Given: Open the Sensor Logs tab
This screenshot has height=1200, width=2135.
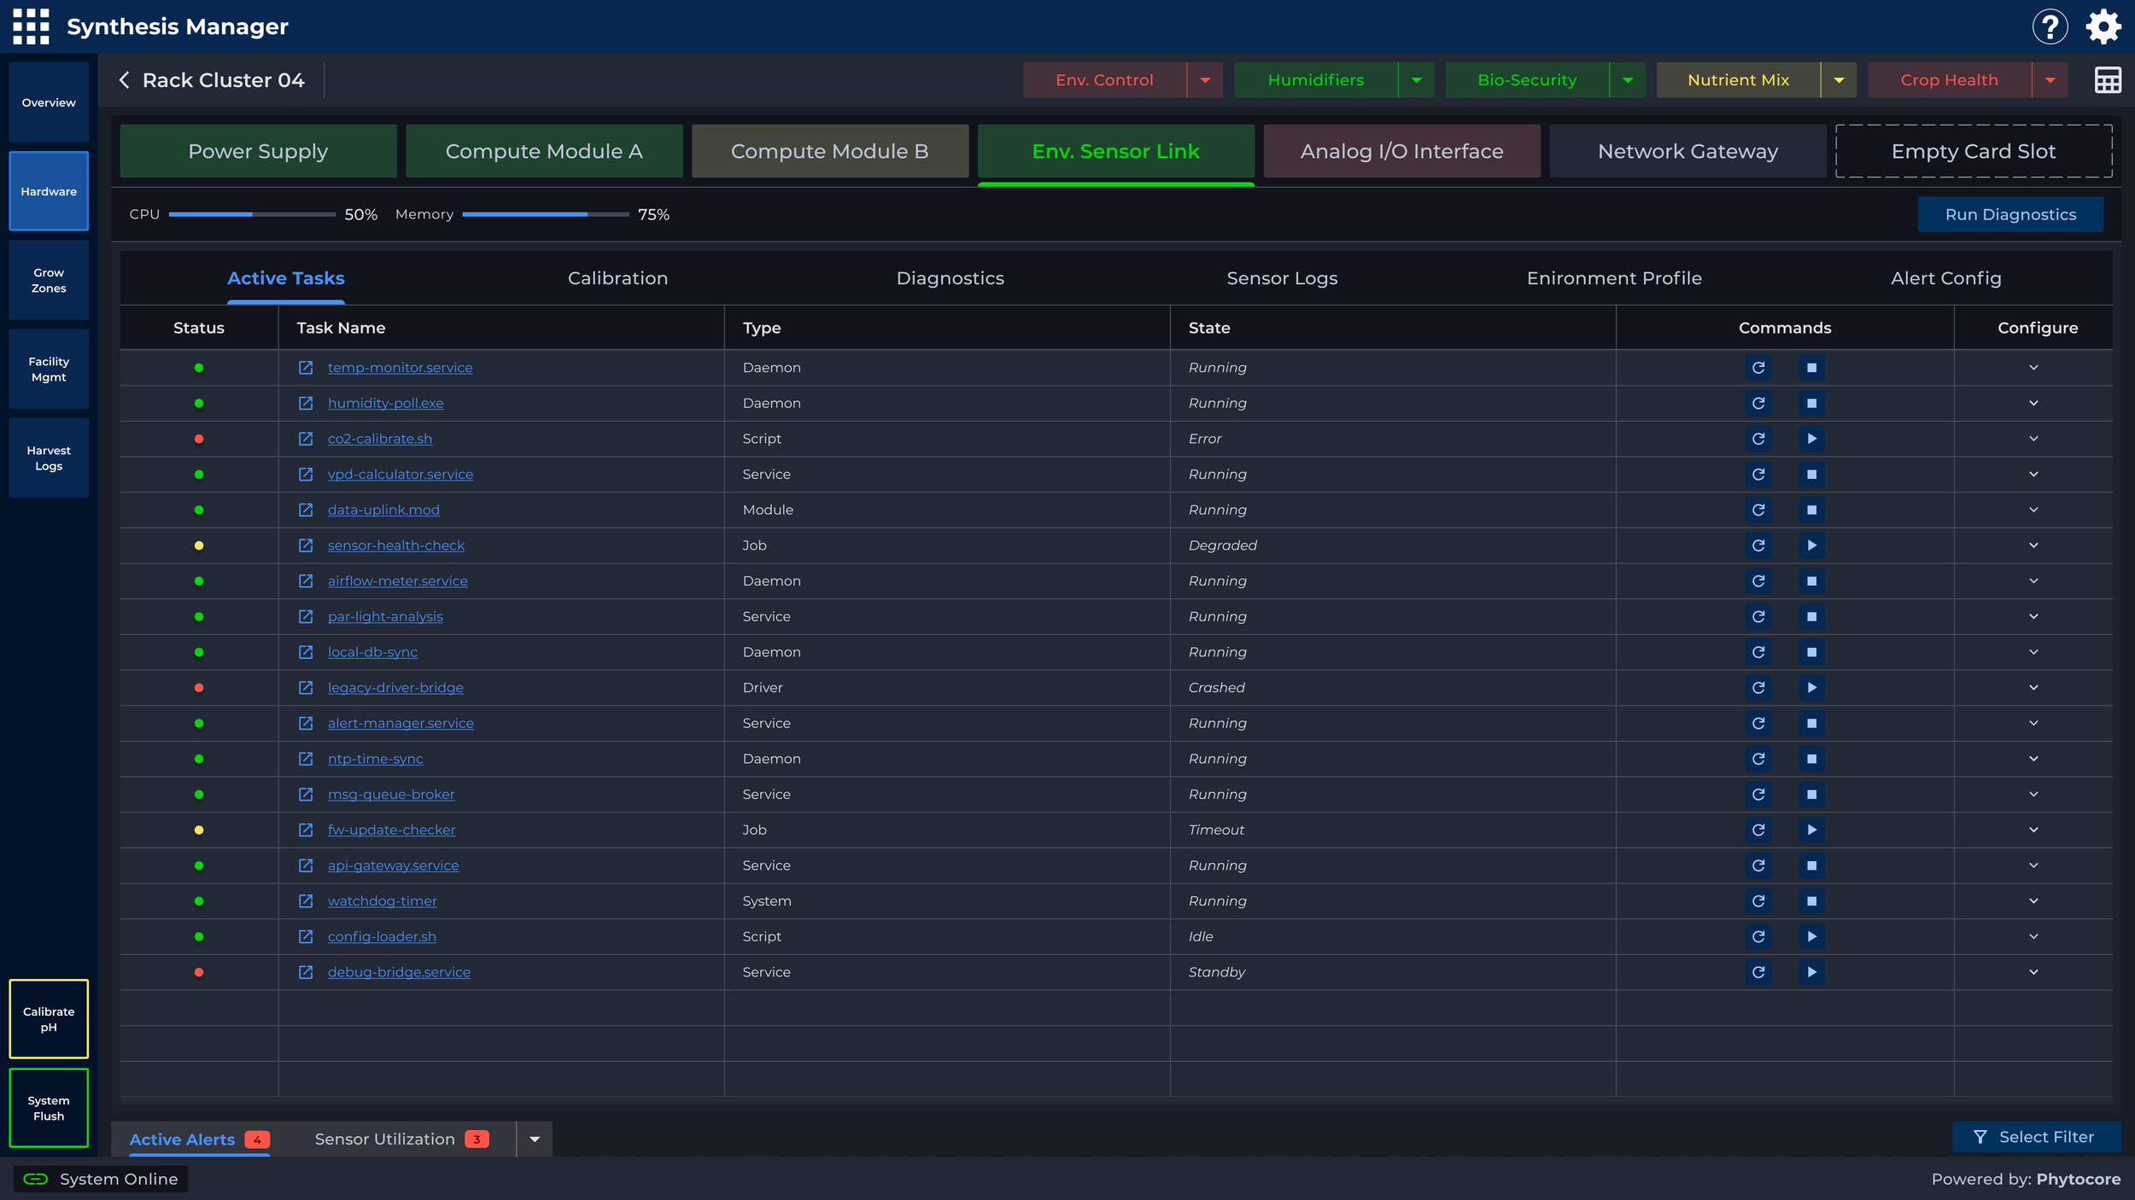Looking at the screenshot, I should coord(1281,278).
